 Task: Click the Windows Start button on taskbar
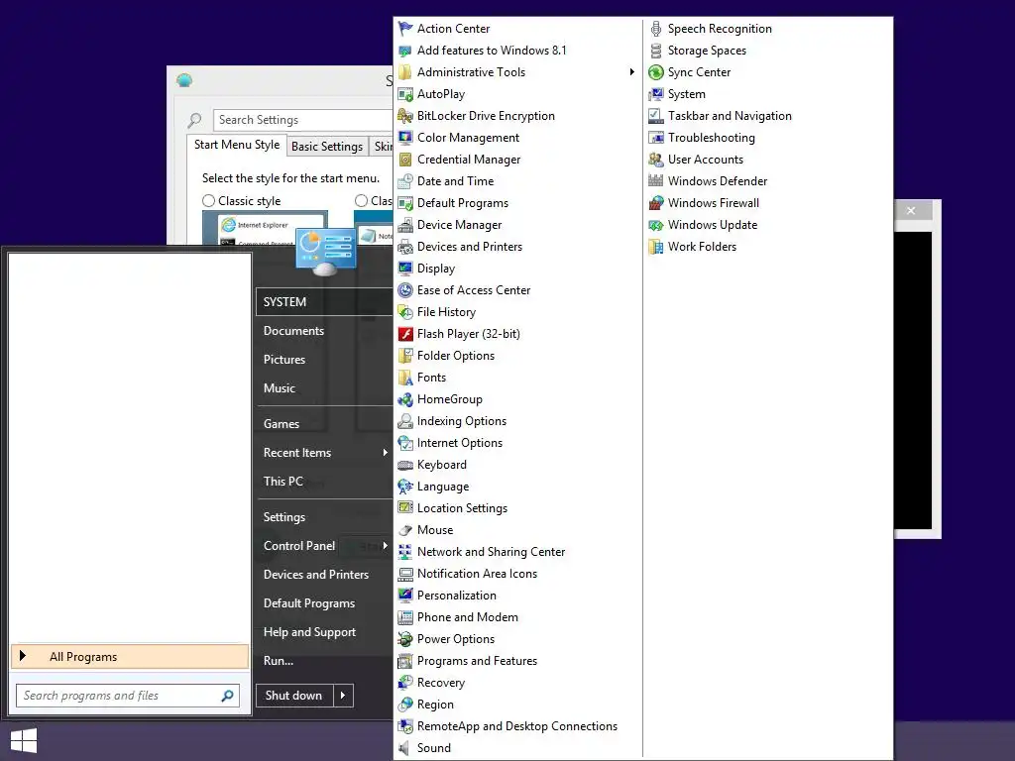click(24, 741)
